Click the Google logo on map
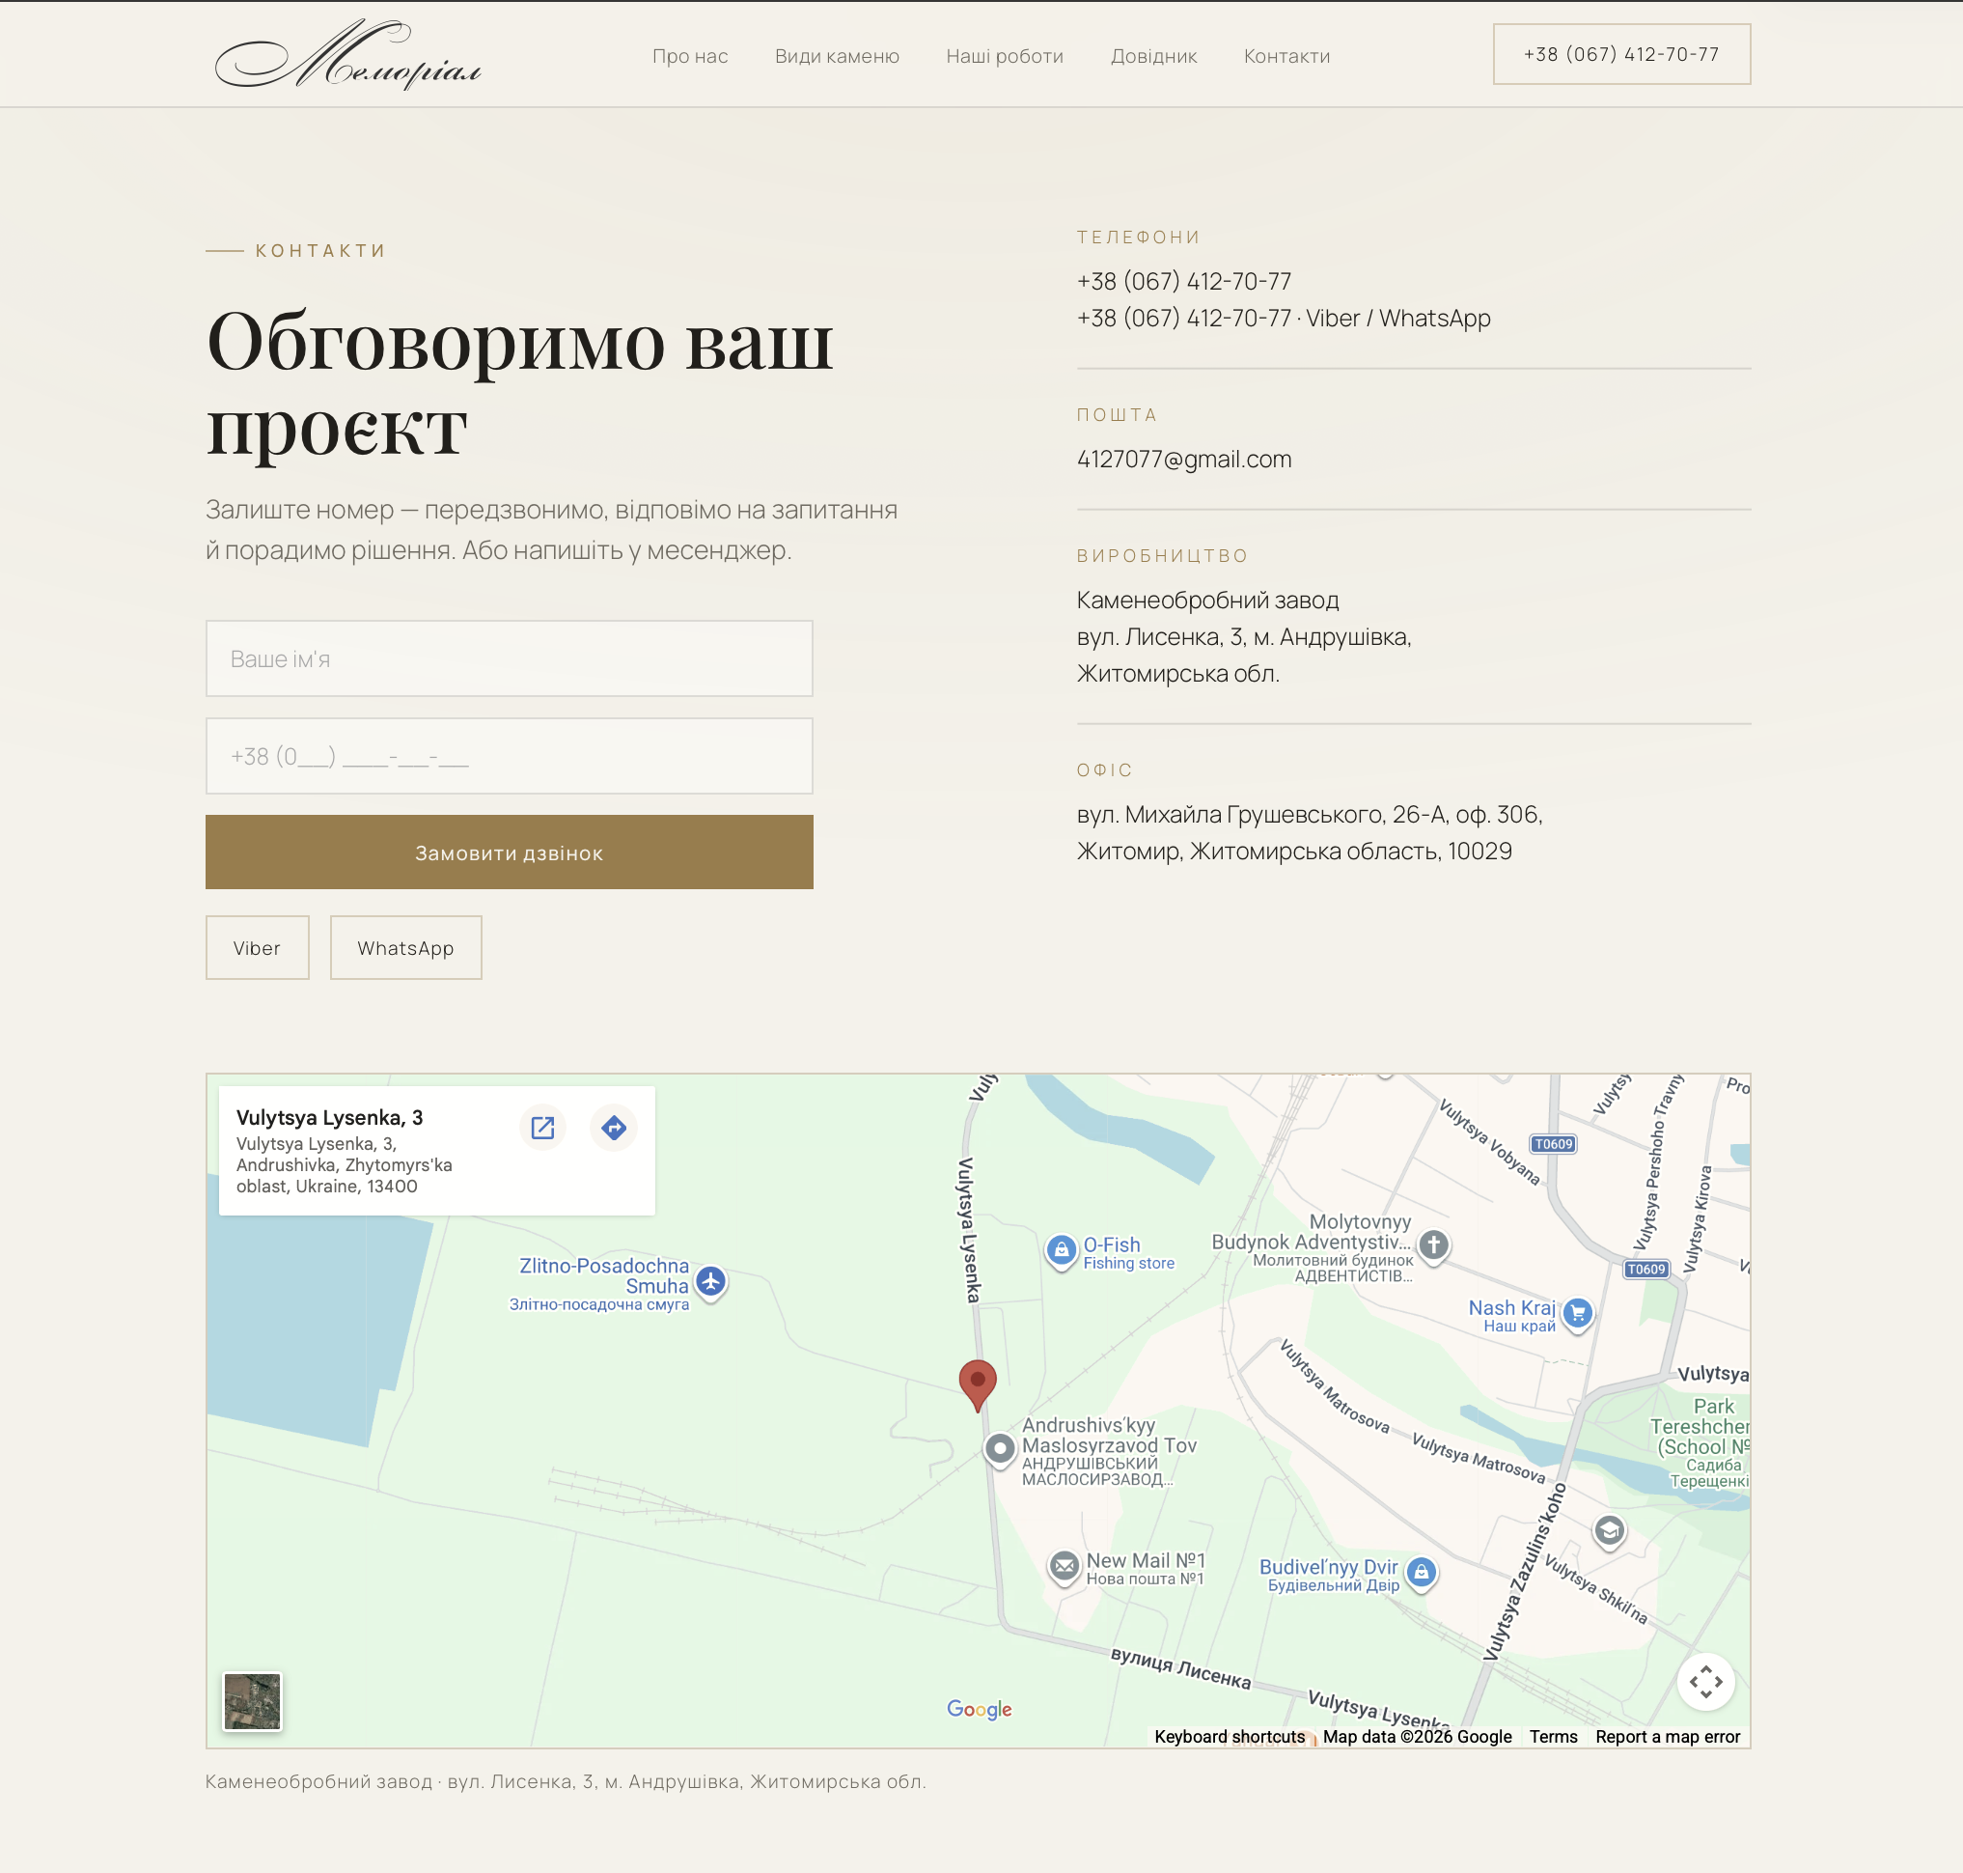The image size is (1963, 1873). click(x=979, y=1709)
